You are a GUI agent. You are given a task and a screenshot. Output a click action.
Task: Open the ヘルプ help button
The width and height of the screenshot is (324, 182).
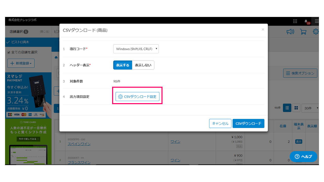[x=303, y=156]
